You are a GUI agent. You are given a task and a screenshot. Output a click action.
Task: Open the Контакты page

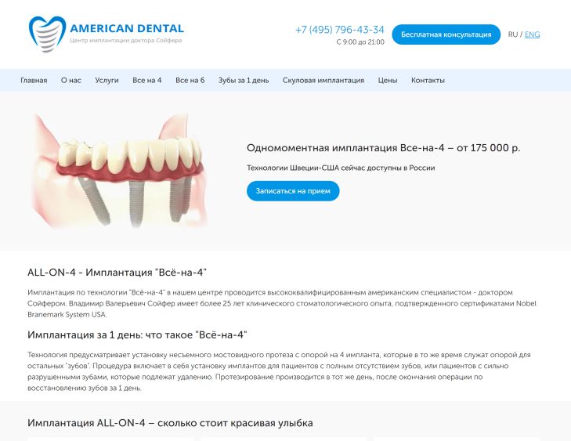(428, 81)
